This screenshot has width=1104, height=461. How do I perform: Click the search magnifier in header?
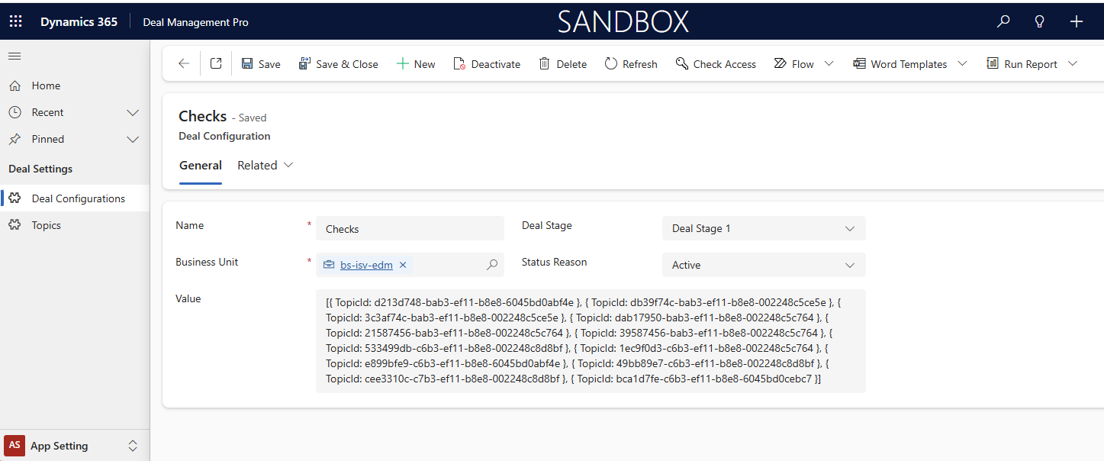(1003, 21)
